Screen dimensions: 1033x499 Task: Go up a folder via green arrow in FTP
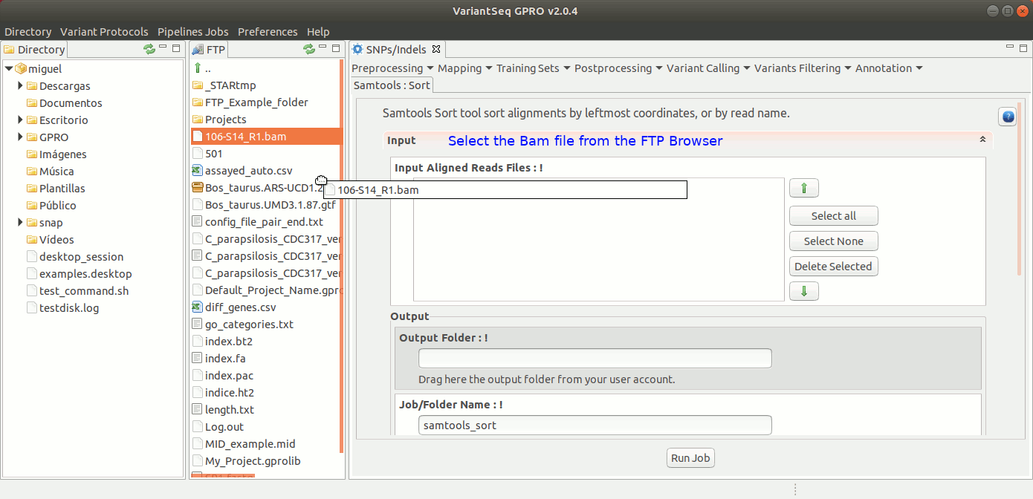198,68
